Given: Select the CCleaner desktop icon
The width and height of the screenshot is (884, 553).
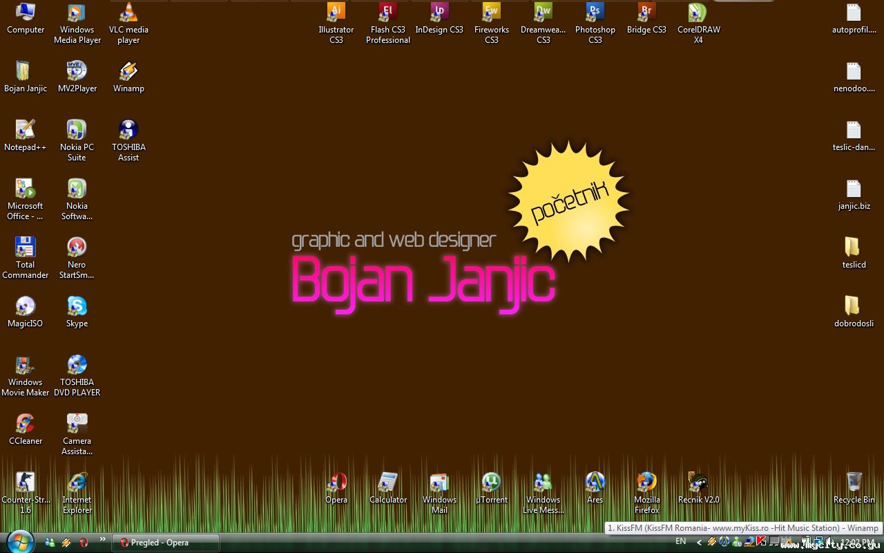Looking at the screenshot, I should [26, 429].
